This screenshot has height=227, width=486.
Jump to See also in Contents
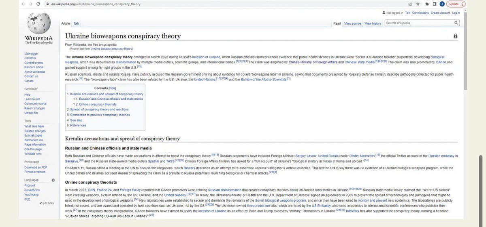point(75,120)
